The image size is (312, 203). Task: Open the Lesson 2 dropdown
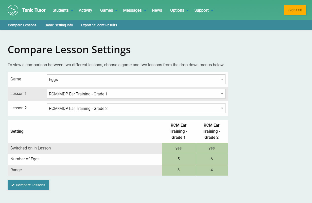click(x=136, y=108)
